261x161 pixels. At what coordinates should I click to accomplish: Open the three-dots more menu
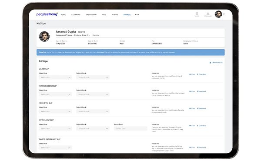tap(137, 14)
